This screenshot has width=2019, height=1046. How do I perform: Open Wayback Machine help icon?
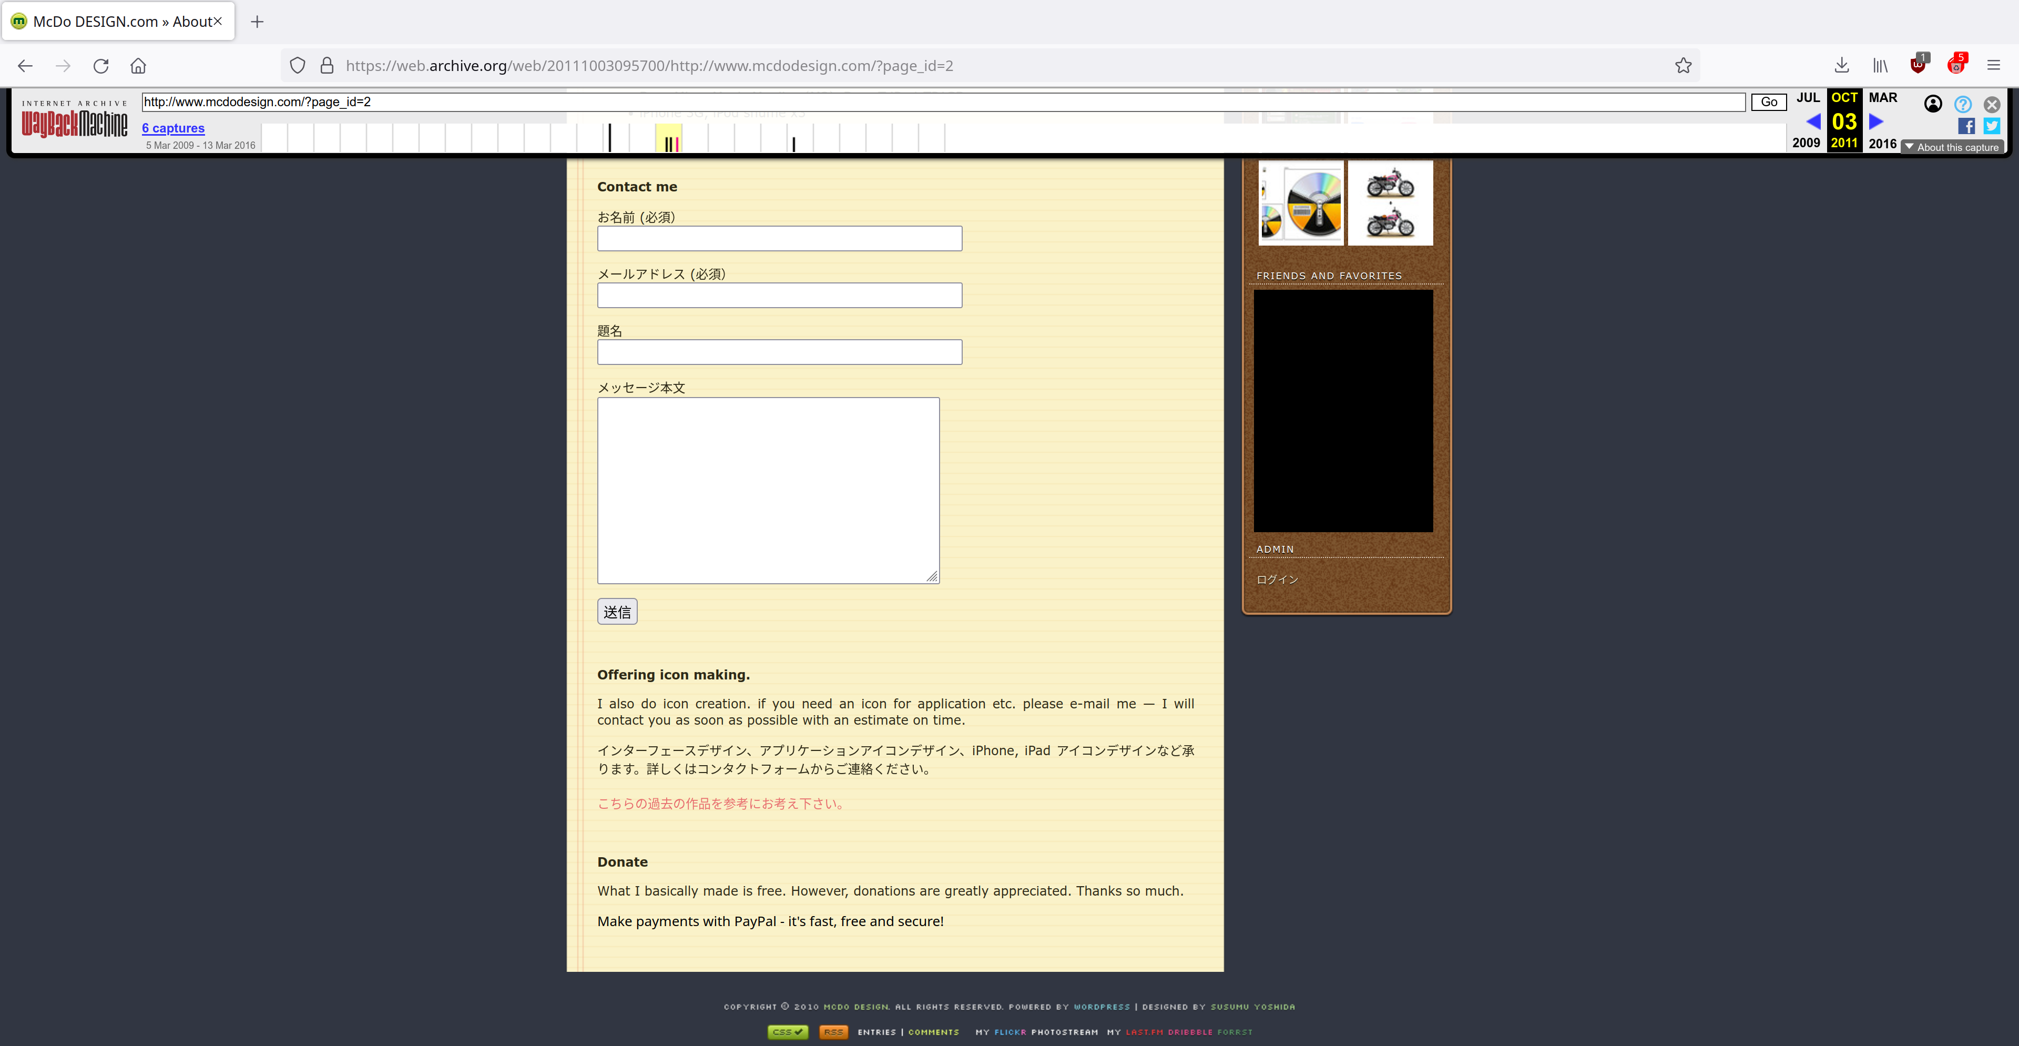tap(1963, 104)
